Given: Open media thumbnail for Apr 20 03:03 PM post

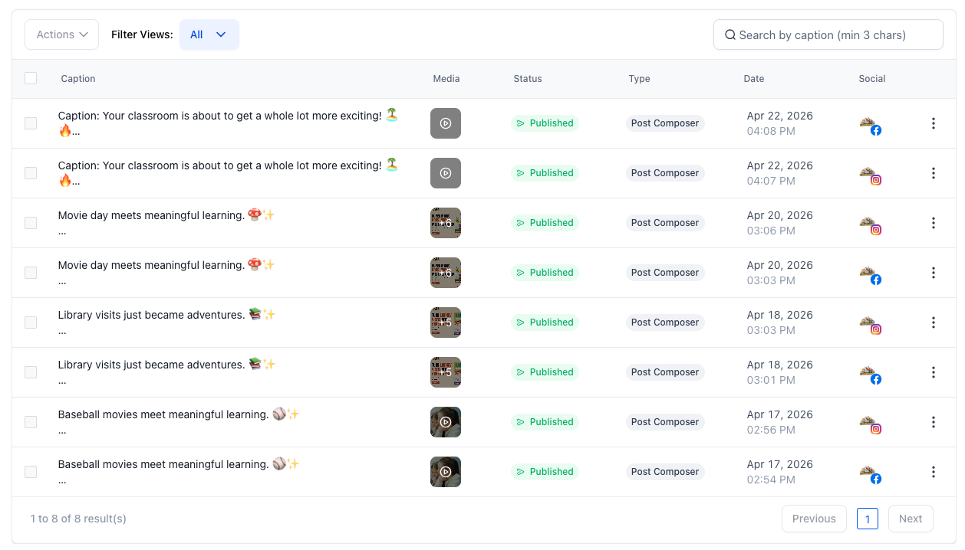Looking at the screenshot, I should tap(445, 273).
